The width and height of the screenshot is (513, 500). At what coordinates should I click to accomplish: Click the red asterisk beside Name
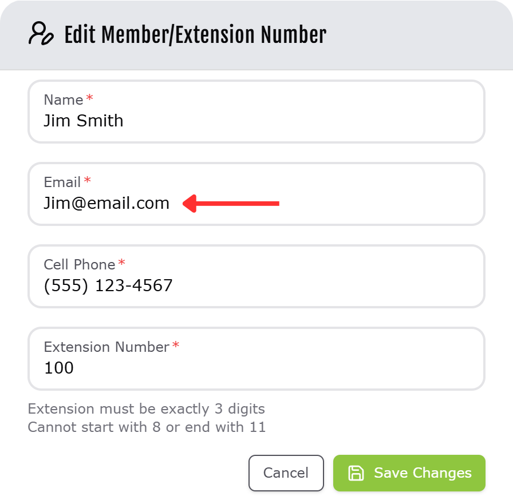click(x=89, y=99)
